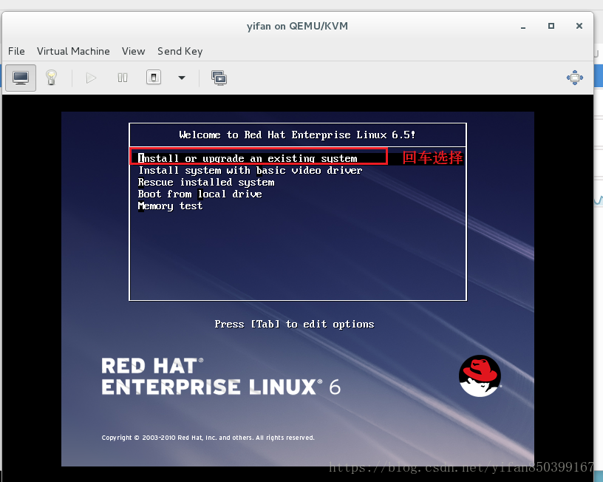Image resolution: width=603 pixels, height=482 pixels.
Task: Open the Send Key menu
Action: 180,51
